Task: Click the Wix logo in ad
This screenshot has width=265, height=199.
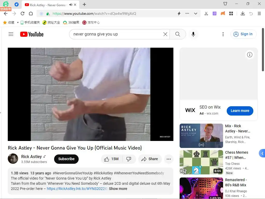Action: (190, 110)
